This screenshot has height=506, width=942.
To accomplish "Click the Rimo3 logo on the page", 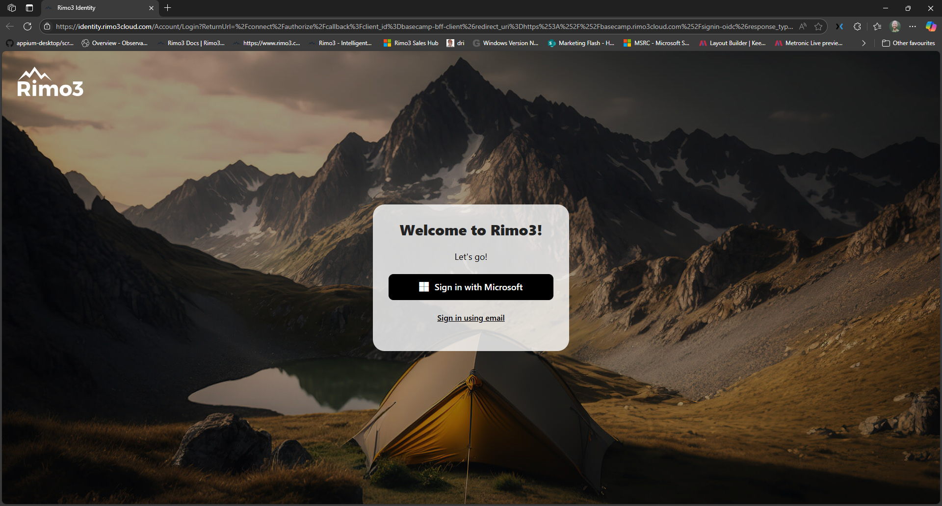I will tap(50, 82).
